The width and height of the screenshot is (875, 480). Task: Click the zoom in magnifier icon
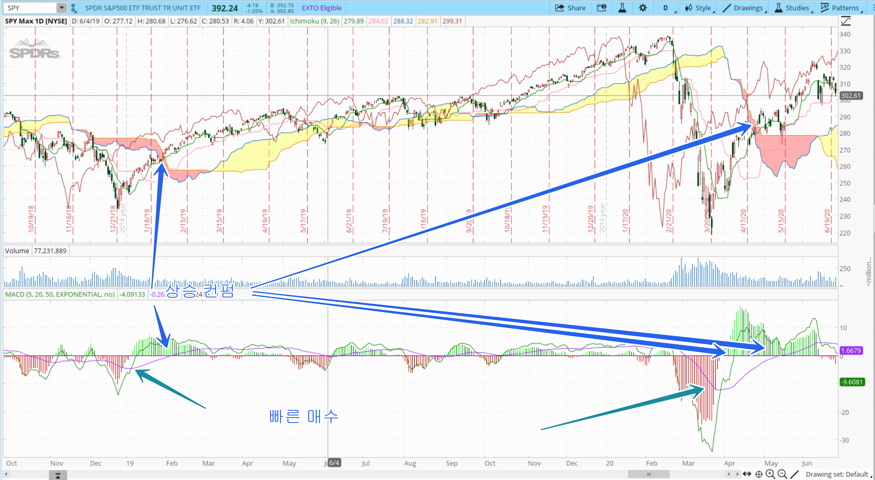tap(770, 474)
